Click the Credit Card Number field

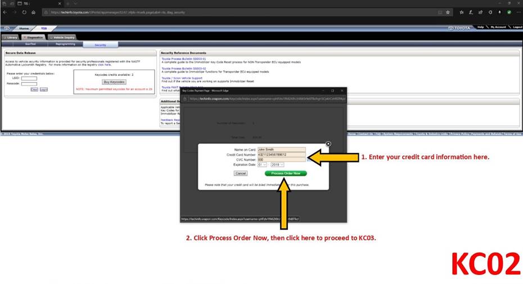[282, 155]
